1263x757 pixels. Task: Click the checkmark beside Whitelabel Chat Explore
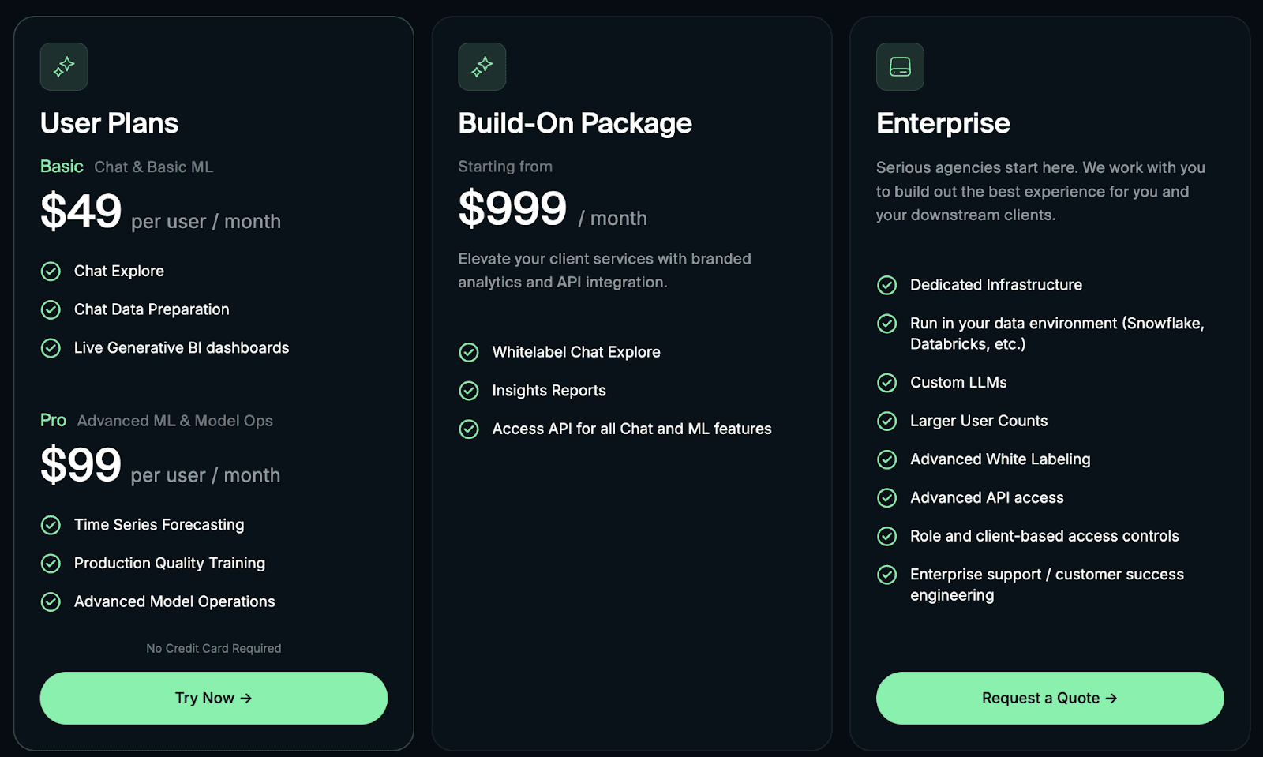(469, 352)
